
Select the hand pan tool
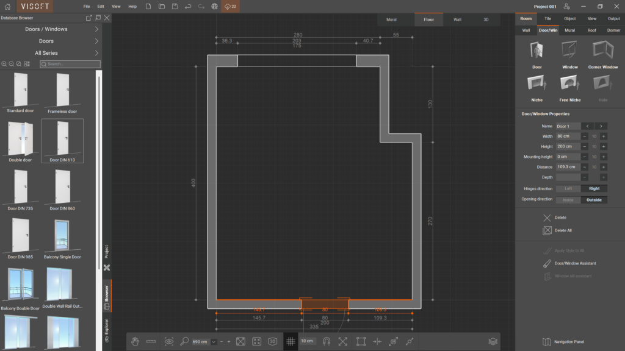point(135,341)
